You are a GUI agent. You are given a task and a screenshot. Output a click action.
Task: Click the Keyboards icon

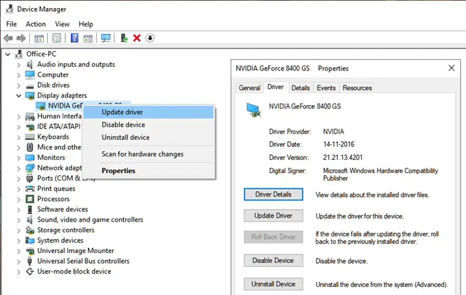(x=30, y=137)
